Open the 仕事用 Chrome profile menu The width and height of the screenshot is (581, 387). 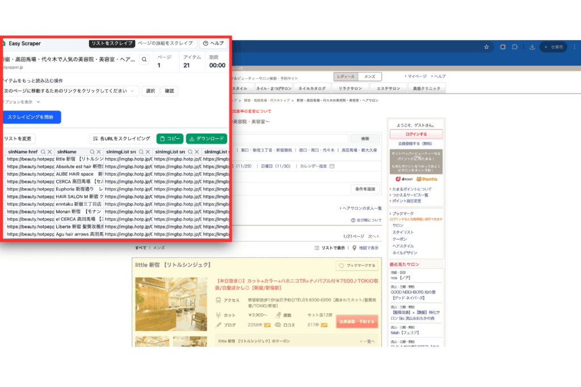tap(552, 47)
